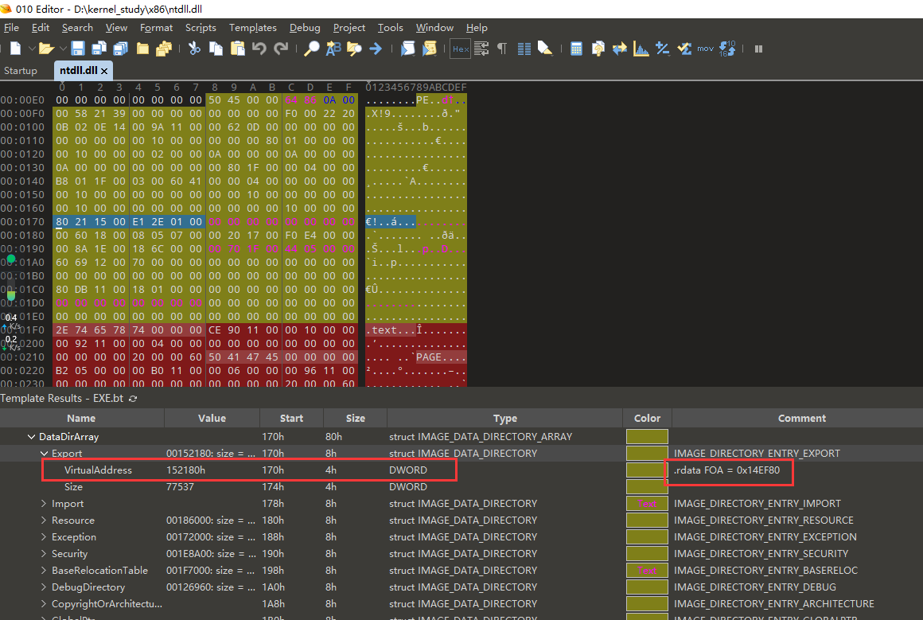
Task: Click the Start column header
Action: [291, 418]
